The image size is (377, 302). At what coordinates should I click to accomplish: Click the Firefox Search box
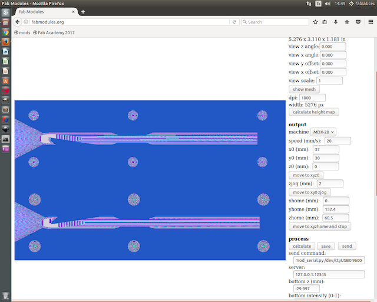click(x=275, y=22)
